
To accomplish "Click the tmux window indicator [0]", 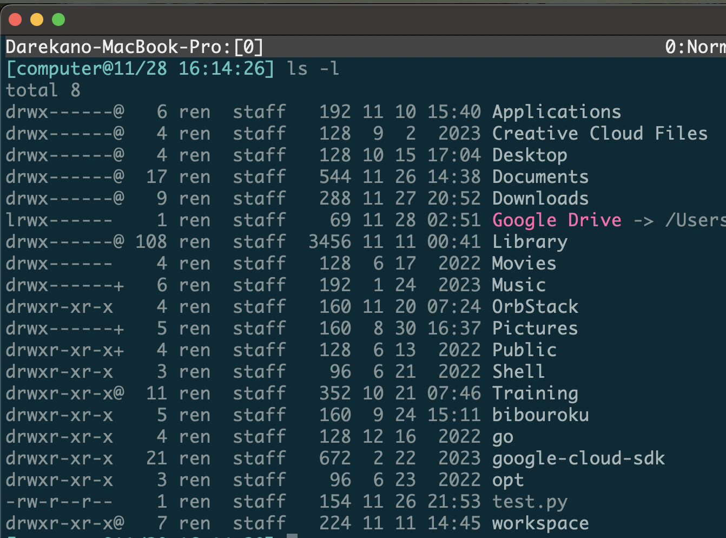I will 248,47.
